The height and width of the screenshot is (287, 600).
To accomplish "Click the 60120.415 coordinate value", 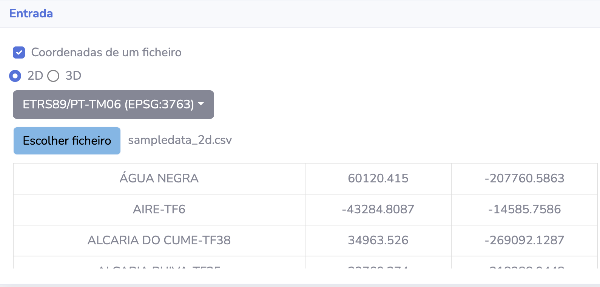I will pos(378,179).
